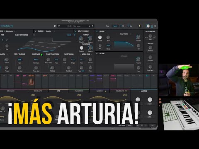Click the Modulator Wave selector
Image resolution: width=199 pixels, height=149 pixels.
point(82,60)
